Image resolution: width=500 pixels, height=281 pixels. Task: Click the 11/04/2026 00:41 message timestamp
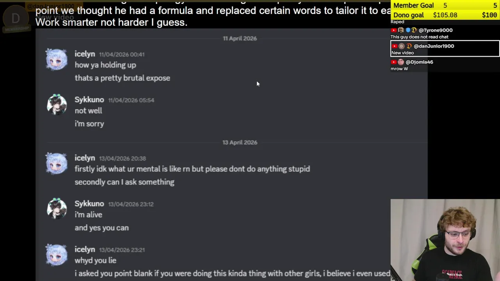(x=121, y=55)
